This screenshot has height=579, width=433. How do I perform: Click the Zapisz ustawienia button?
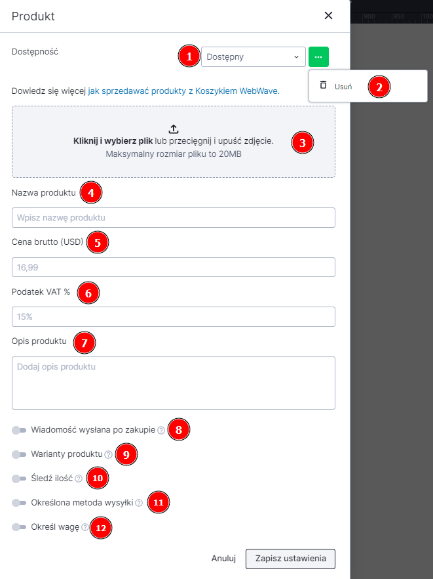click(290, 559)
